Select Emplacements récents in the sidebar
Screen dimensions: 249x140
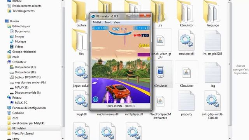point(27,6)
